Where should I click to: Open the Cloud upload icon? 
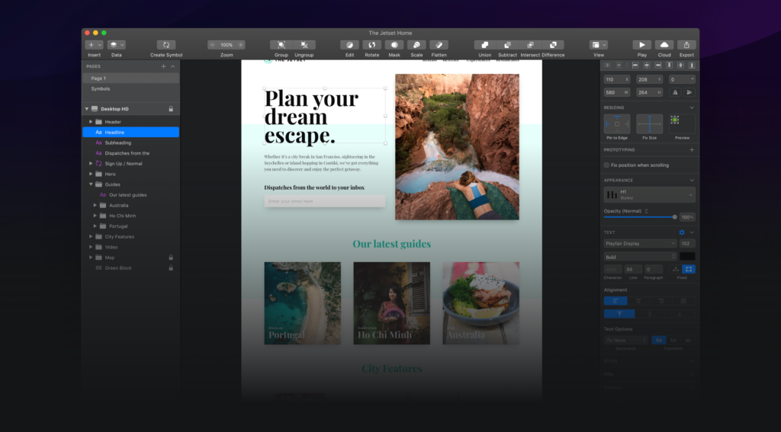pyautogui.click(x=664, y=45)
